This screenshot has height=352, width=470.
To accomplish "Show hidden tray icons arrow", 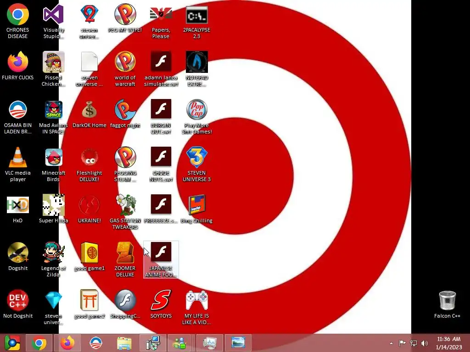I will pyautogui.click(x=391, y=343).
